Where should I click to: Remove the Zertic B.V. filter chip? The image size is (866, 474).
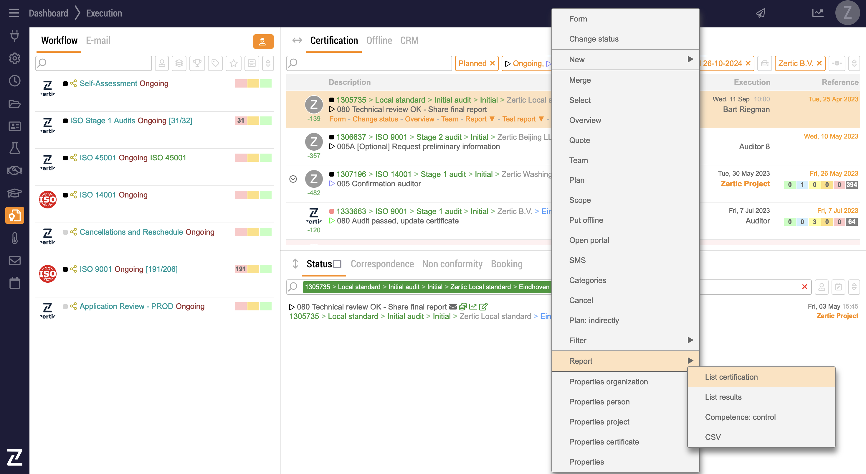819,63
